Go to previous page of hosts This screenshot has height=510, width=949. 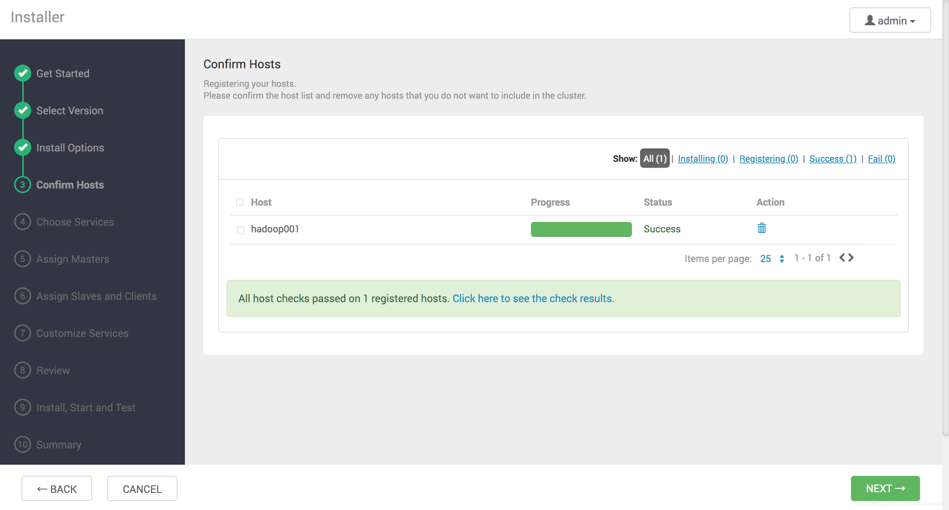(x=842, y=258)
